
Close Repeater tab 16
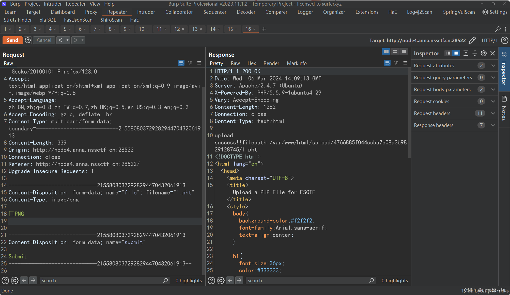pyautogui.click(x=254, y=29)
